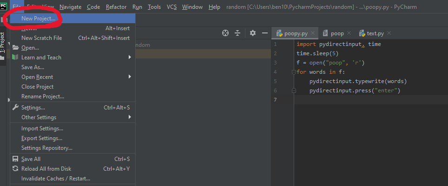Choose Save As... menu entry

73,67
